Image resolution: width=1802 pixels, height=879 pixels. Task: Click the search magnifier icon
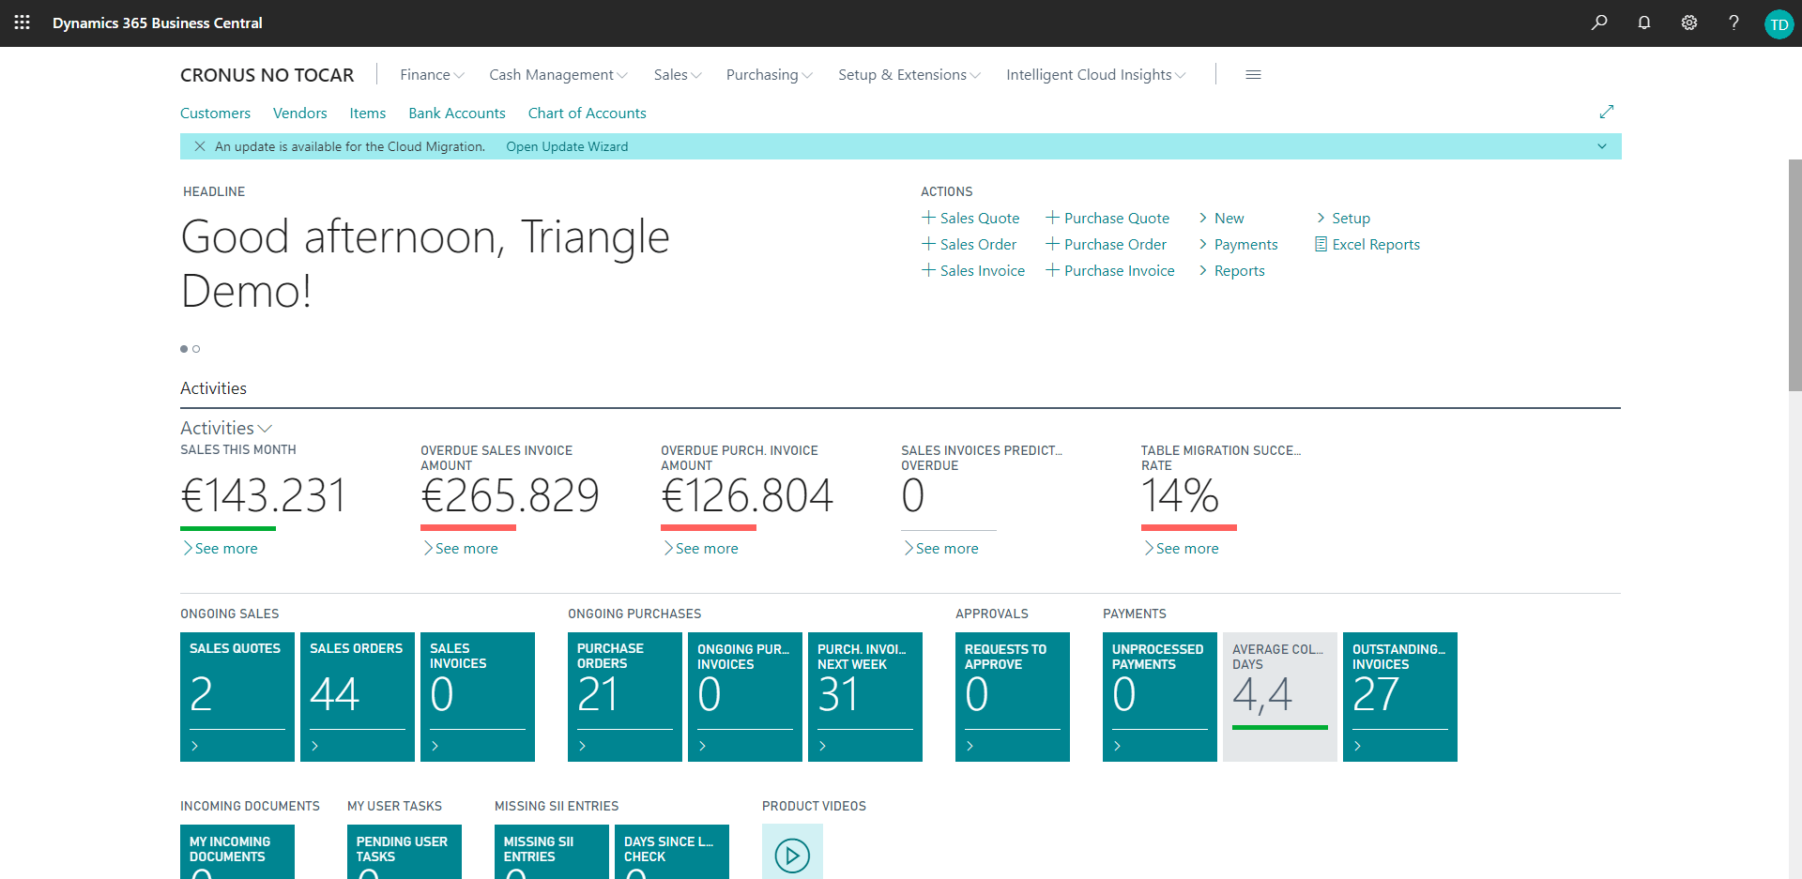tap(1599, 23)
